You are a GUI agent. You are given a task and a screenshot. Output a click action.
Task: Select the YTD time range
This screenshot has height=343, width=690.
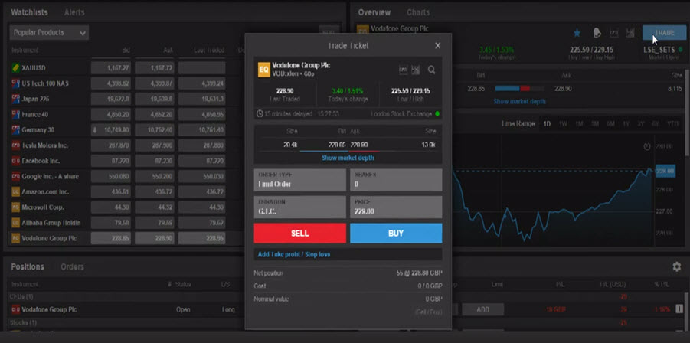[x=672, y=123]
